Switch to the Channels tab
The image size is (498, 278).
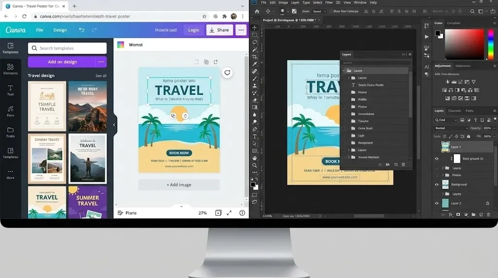pos(454,111)
